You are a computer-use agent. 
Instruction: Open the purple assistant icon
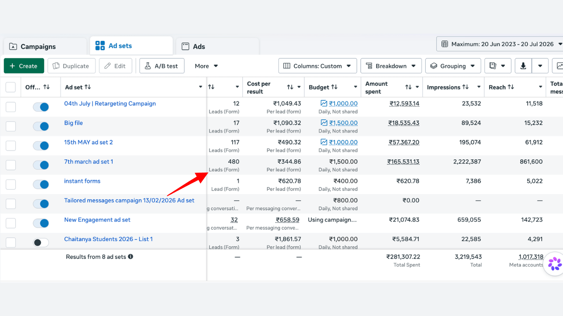tap(555, 264)
